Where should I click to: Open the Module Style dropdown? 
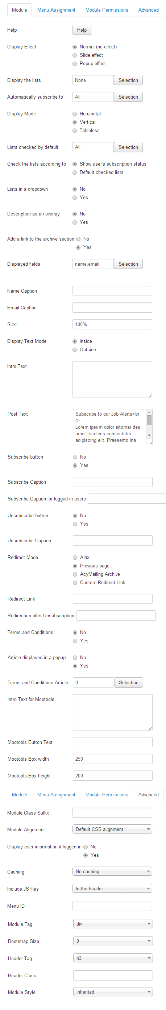pos(113,991)
